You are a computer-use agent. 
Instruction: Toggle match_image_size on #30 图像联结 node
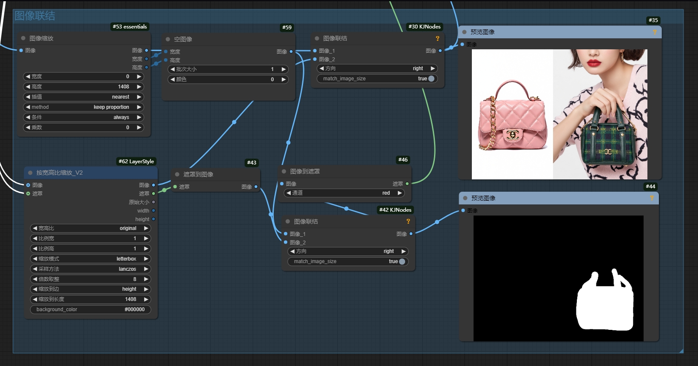pyautogui.click(x=377, y=79)
